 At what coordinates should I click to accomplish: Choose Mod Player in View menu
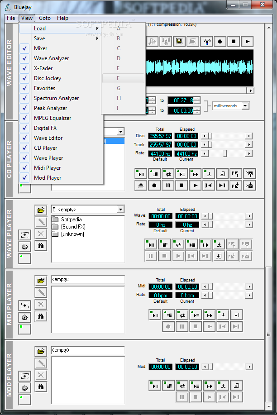click(61, 178)
